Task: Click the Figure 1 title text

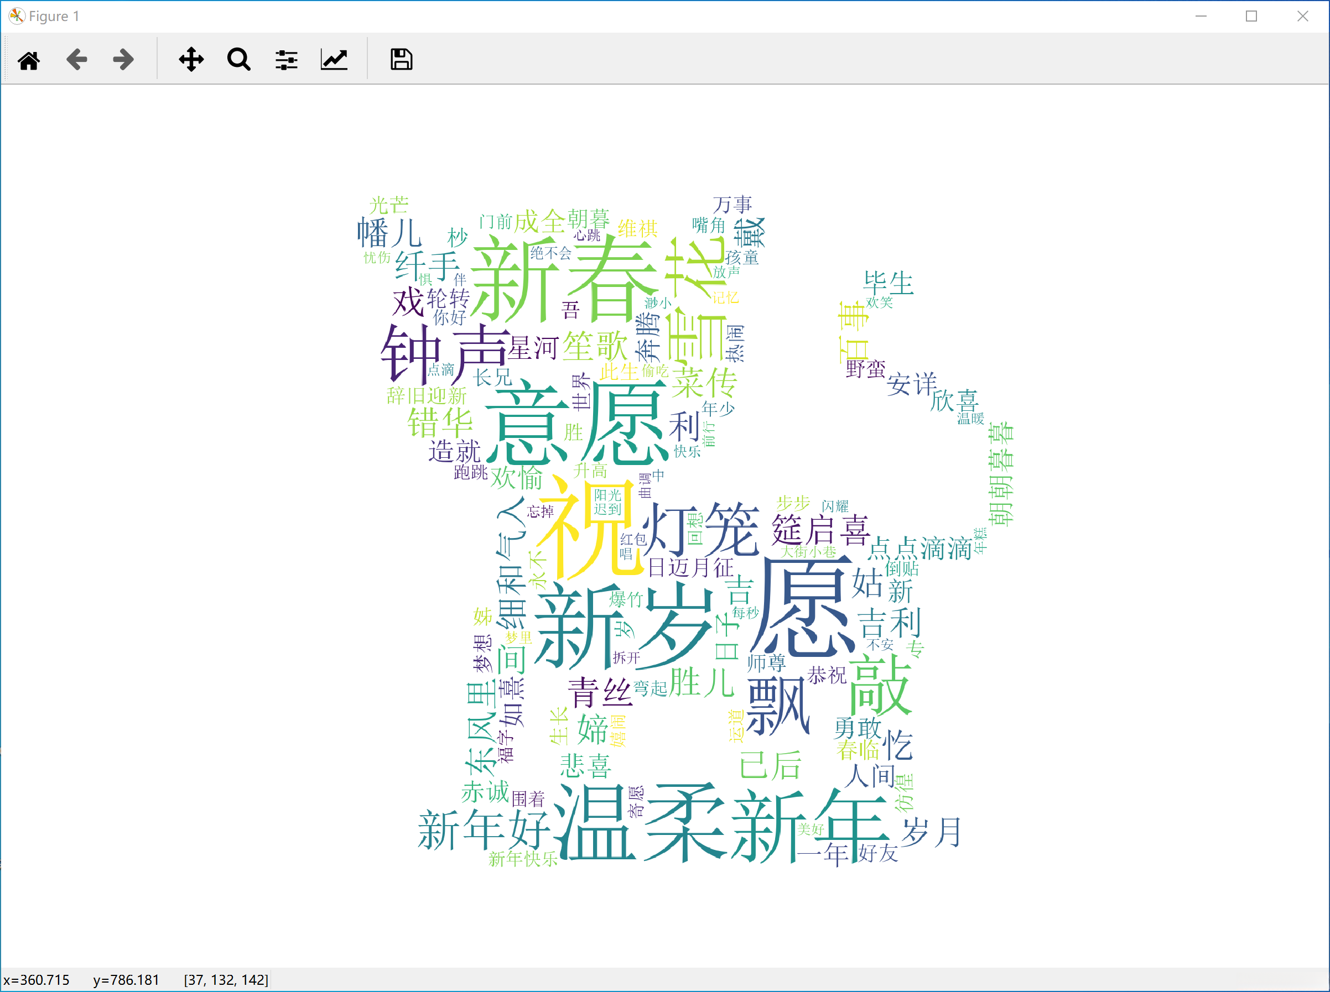Action: [x=55, y=16]
